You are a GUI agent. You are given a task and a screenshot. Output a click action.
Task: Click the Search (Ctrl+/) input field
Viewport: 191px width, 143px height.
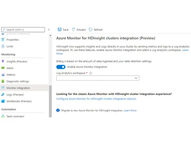pos(23,30)
